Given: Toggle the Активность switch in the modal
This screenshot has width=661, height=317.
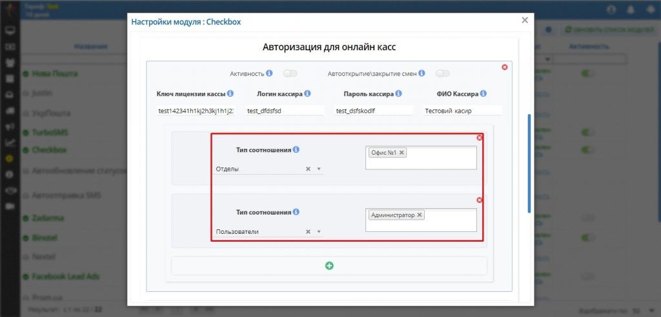Looking at the screenshot, I should point(290,73).
